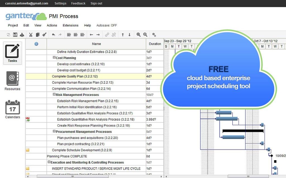Click the Link tasks chain icon
Viewport: 286px width, 178px height.
pos(107,34)
